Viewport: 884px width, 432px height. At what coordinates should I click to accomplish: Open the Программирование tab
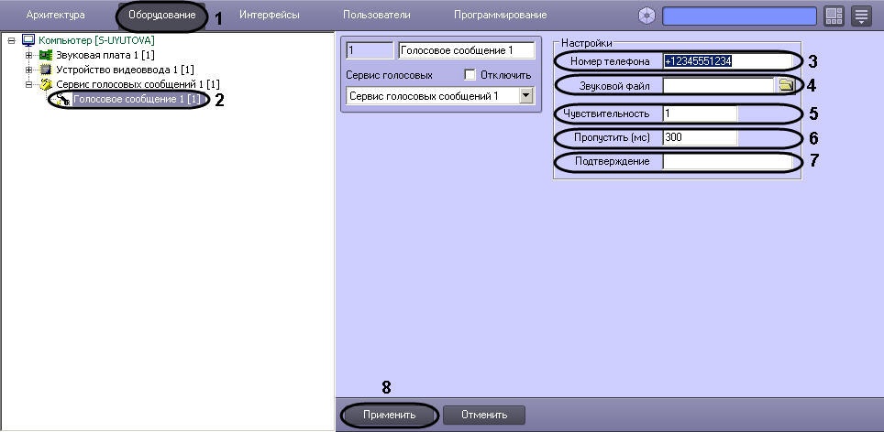tap(500, 15)
